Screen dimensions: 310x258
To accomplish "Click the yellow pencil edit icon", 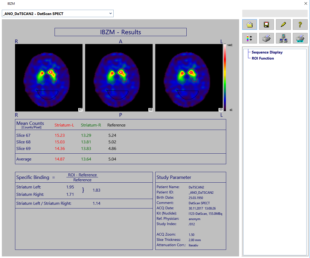I will [x=283, y=25].
